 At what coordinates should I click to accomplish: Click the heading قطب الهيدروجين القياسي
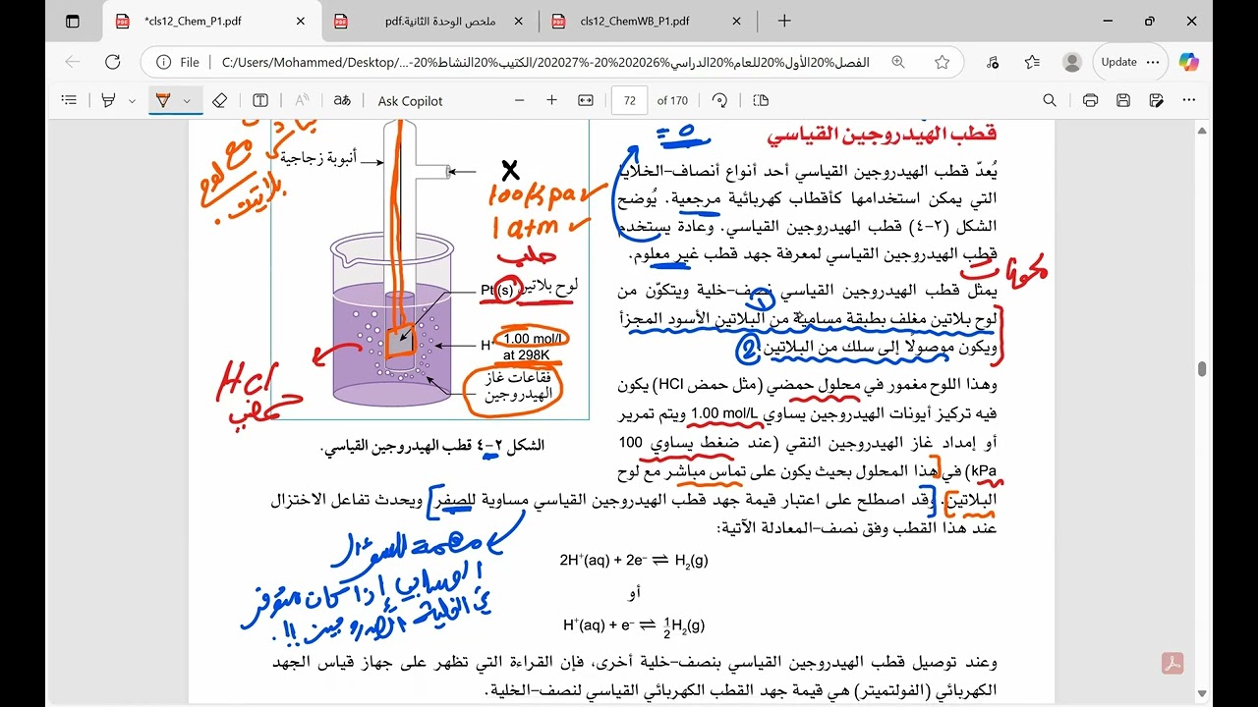tap(882, 134)
